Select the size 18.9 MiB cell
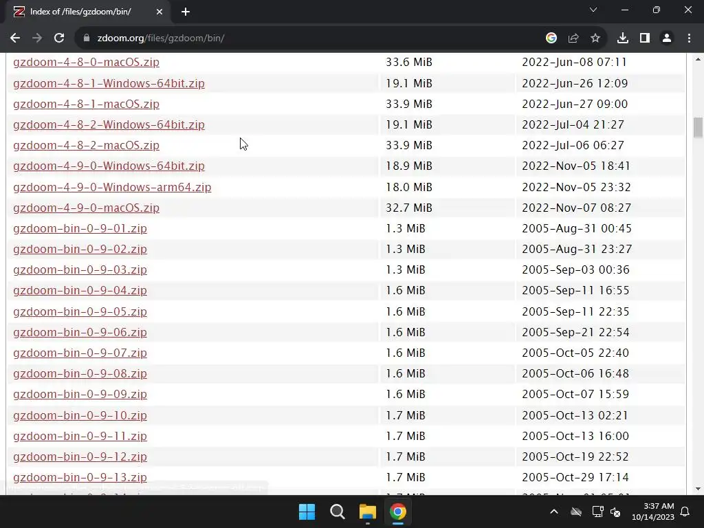Screen dimensions: 704x528 [409, 166]
